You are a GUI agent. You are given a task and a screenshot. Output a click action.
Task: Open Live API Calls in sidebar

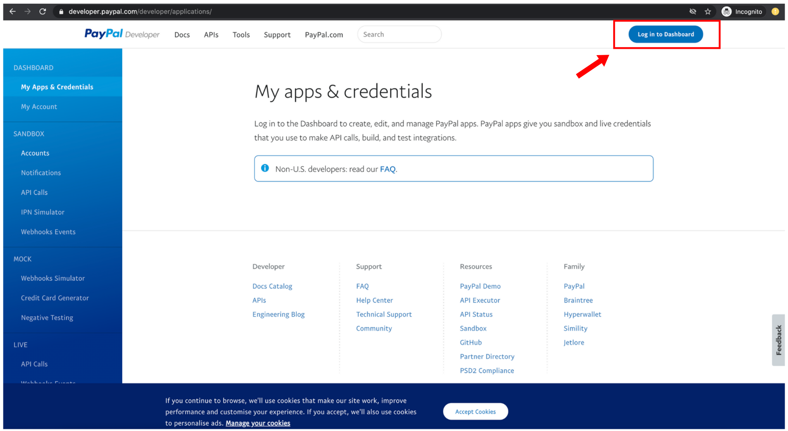pos(34,364)
